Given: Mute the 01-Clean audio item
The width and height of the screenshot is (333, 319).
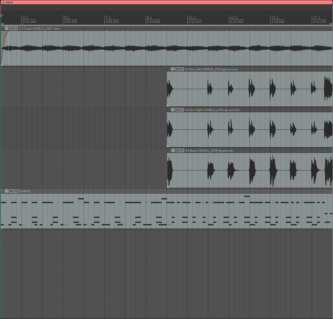Looking at the screenshot, I should click(x=11, y=28).
